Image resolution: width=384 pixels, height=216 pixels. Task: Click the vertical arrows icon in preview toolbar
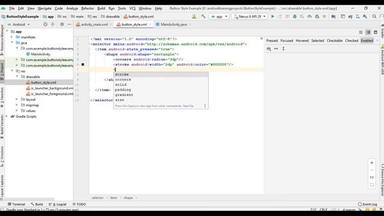[x=283, y=49]
